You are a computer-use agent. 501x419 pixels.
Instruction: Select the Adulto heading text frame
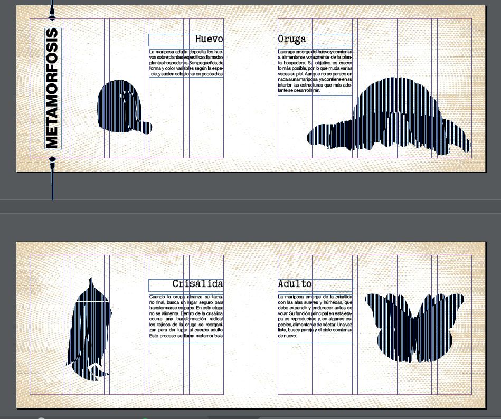click(x=315, y=284)
